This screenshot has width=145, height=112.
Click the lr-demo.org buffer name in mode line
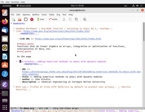[x=27, y=108]
